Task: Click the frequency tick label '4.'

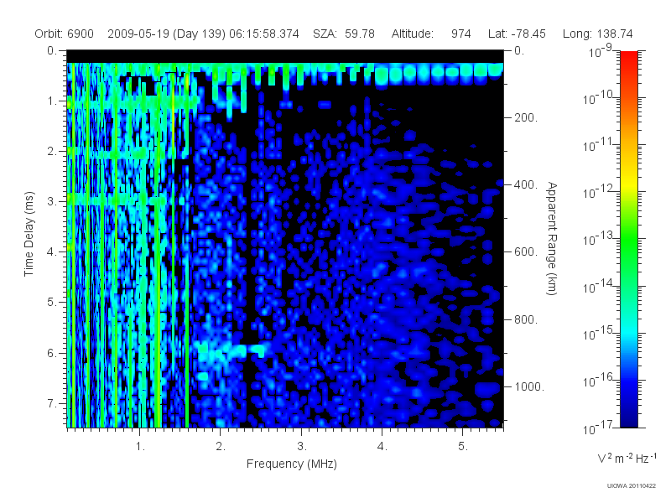Action: tap(382, 447)
